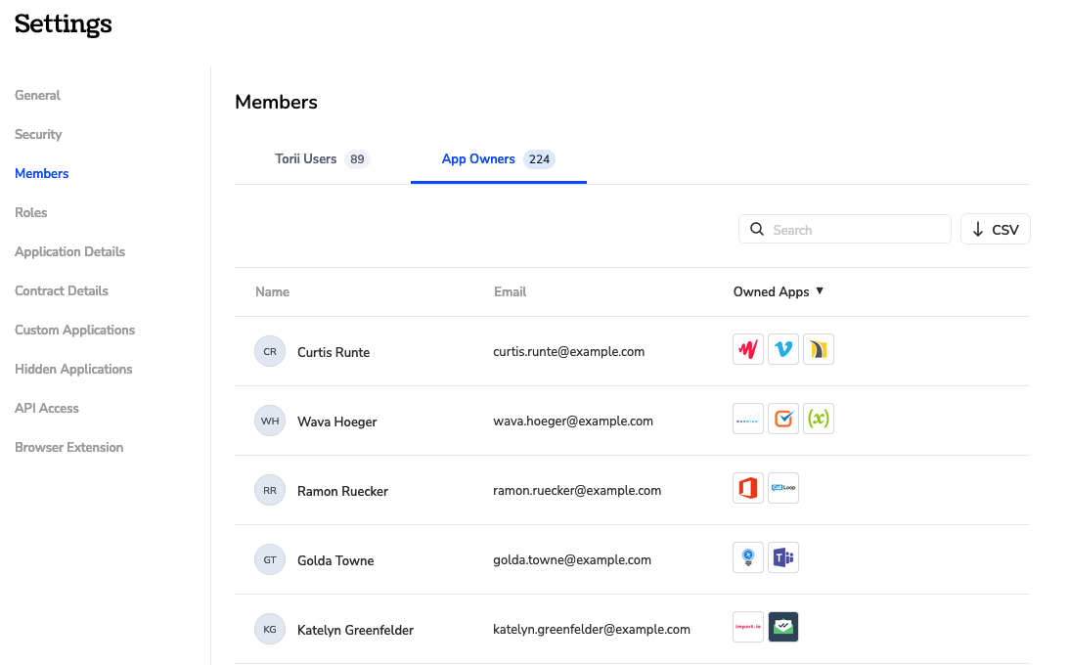Sort by the Owned Apps column arrow
Viewport: 1069px width, 665px height.
(x=820, y=291)
